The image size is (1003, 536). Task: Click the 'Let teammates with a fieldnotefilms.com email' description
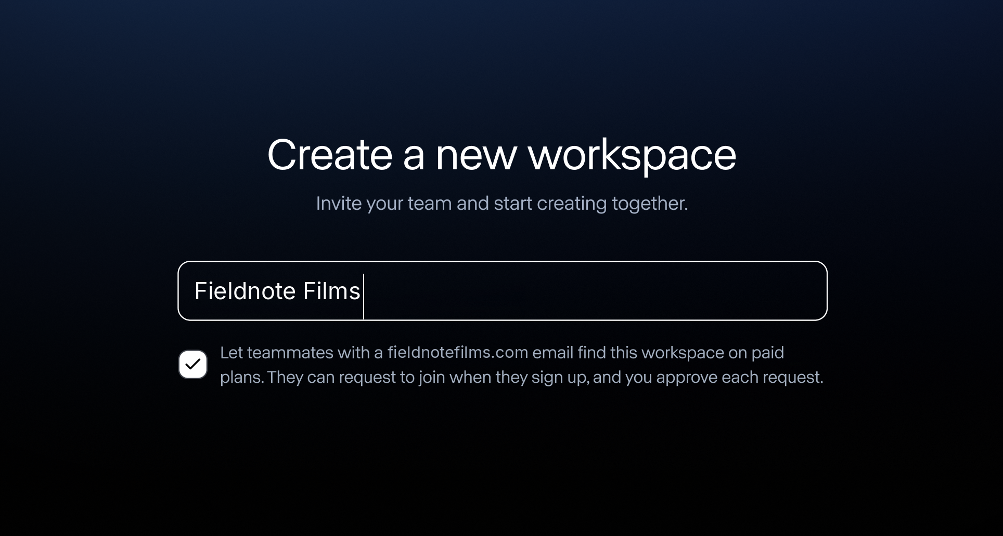522,365
